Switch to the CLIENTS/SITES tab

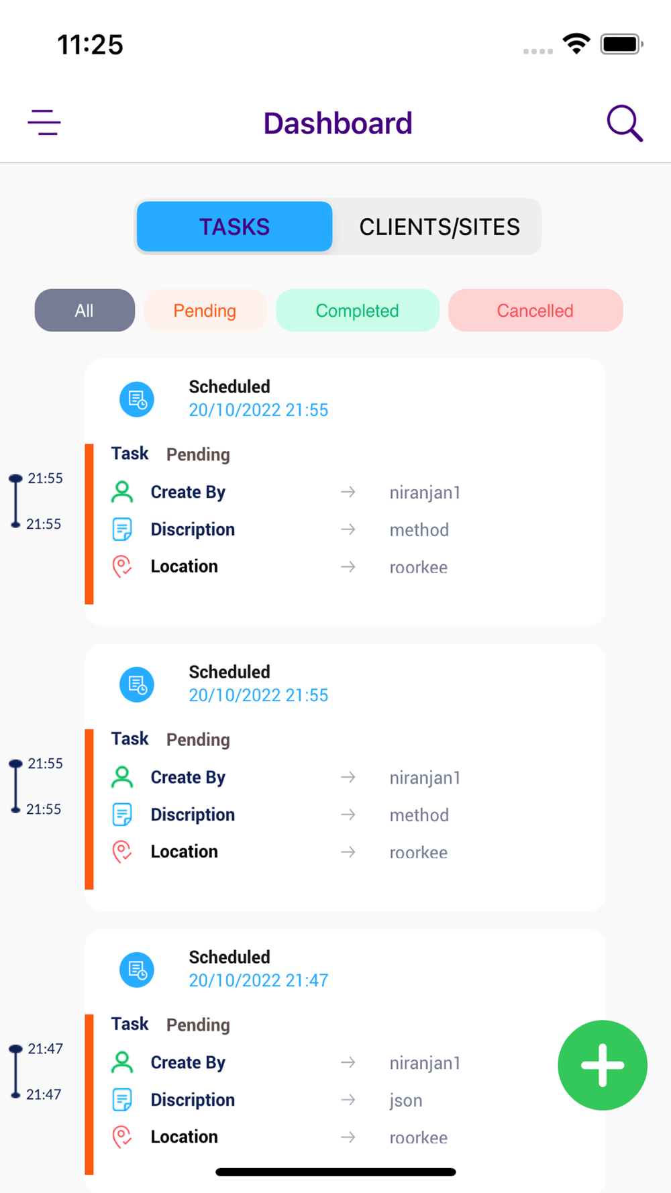tap(440, 227)
